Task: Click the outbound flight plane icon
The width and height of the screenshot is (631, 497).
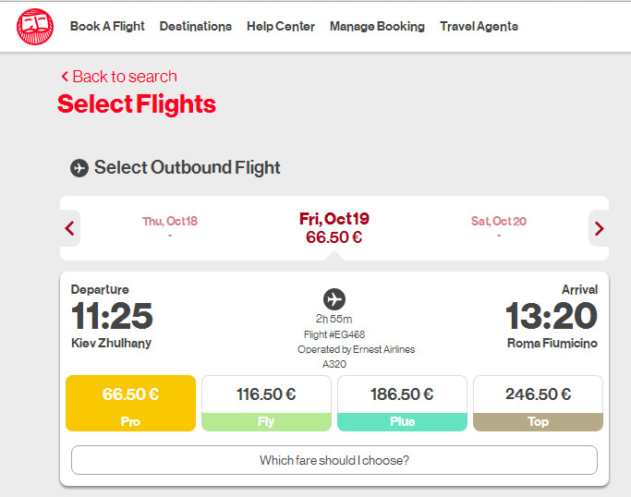Action: (x=79, y=168)
